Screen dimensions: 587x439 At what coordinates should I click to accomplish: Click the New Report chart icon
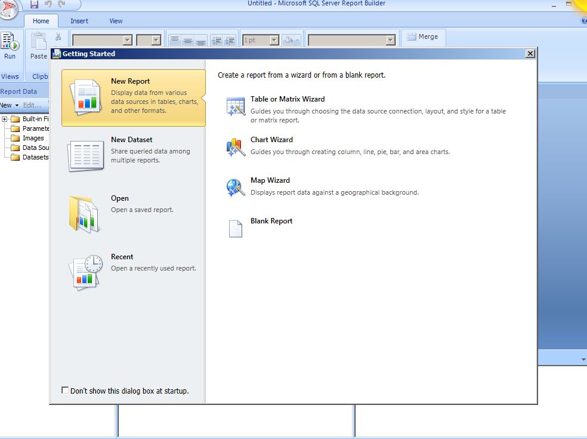[x=86, y=97]
